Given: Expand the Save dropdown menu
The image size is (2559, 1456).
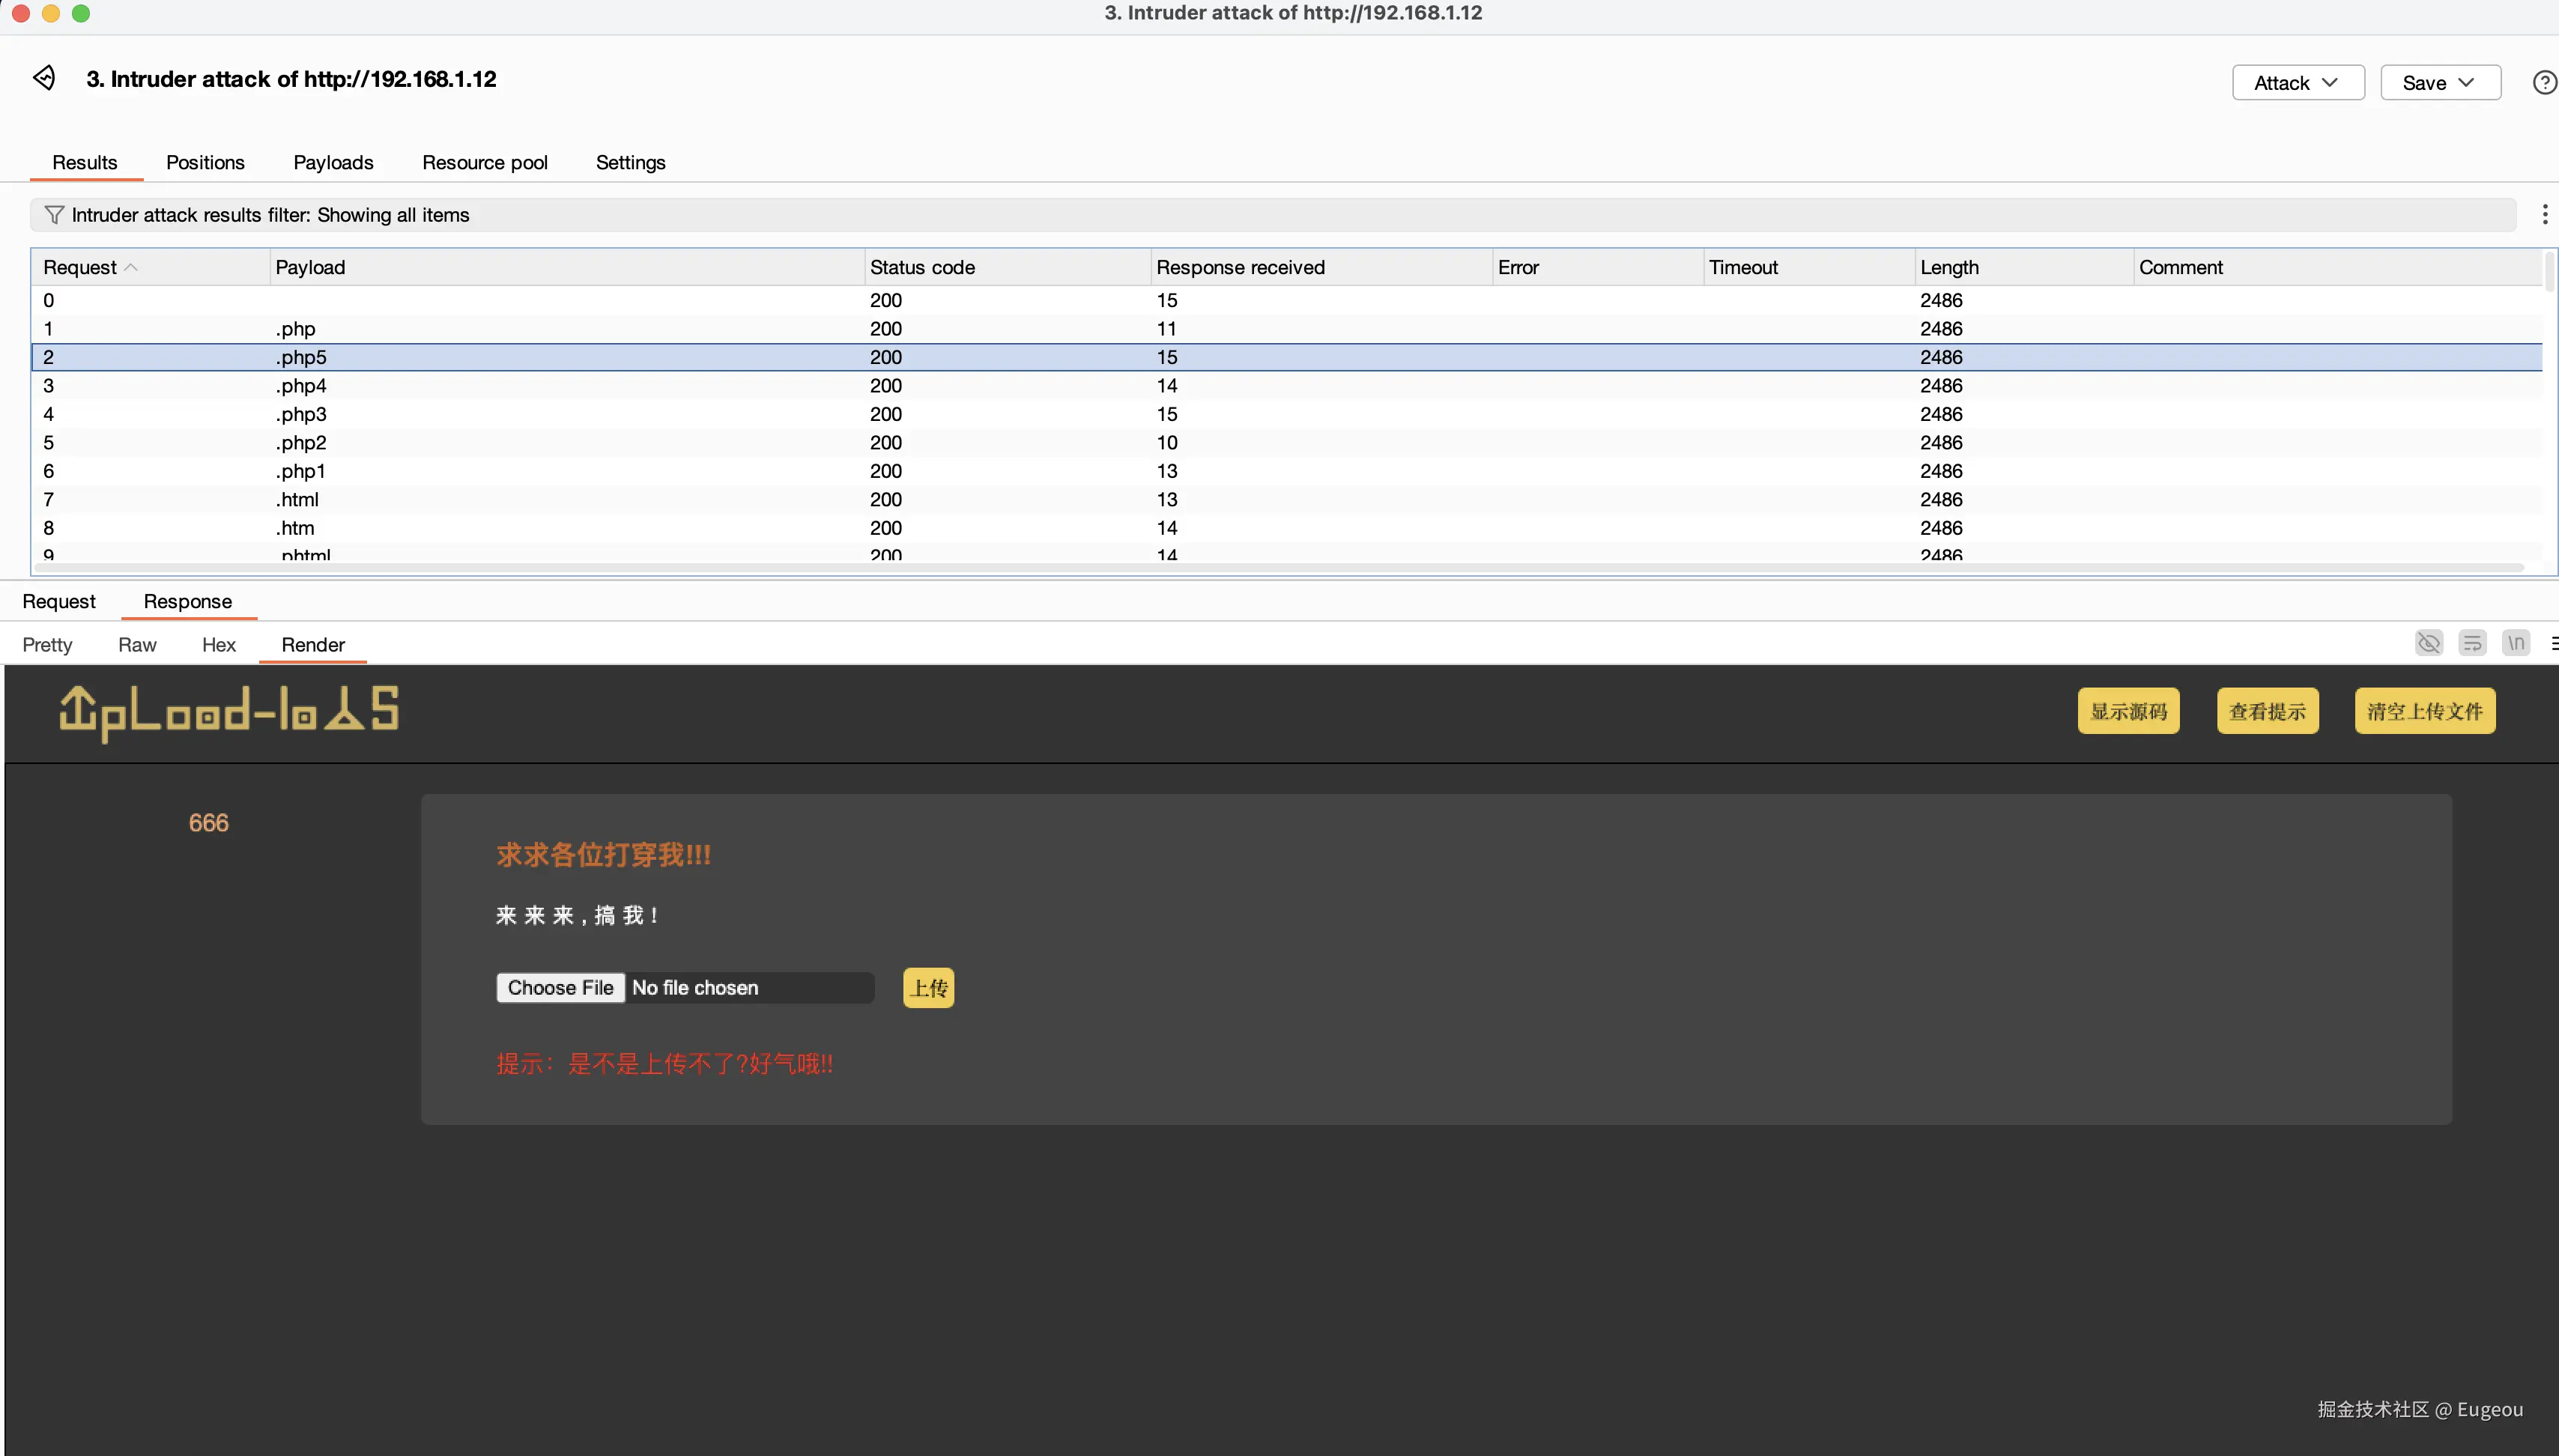Looking at the screenshot, I should pos(2439,83).
